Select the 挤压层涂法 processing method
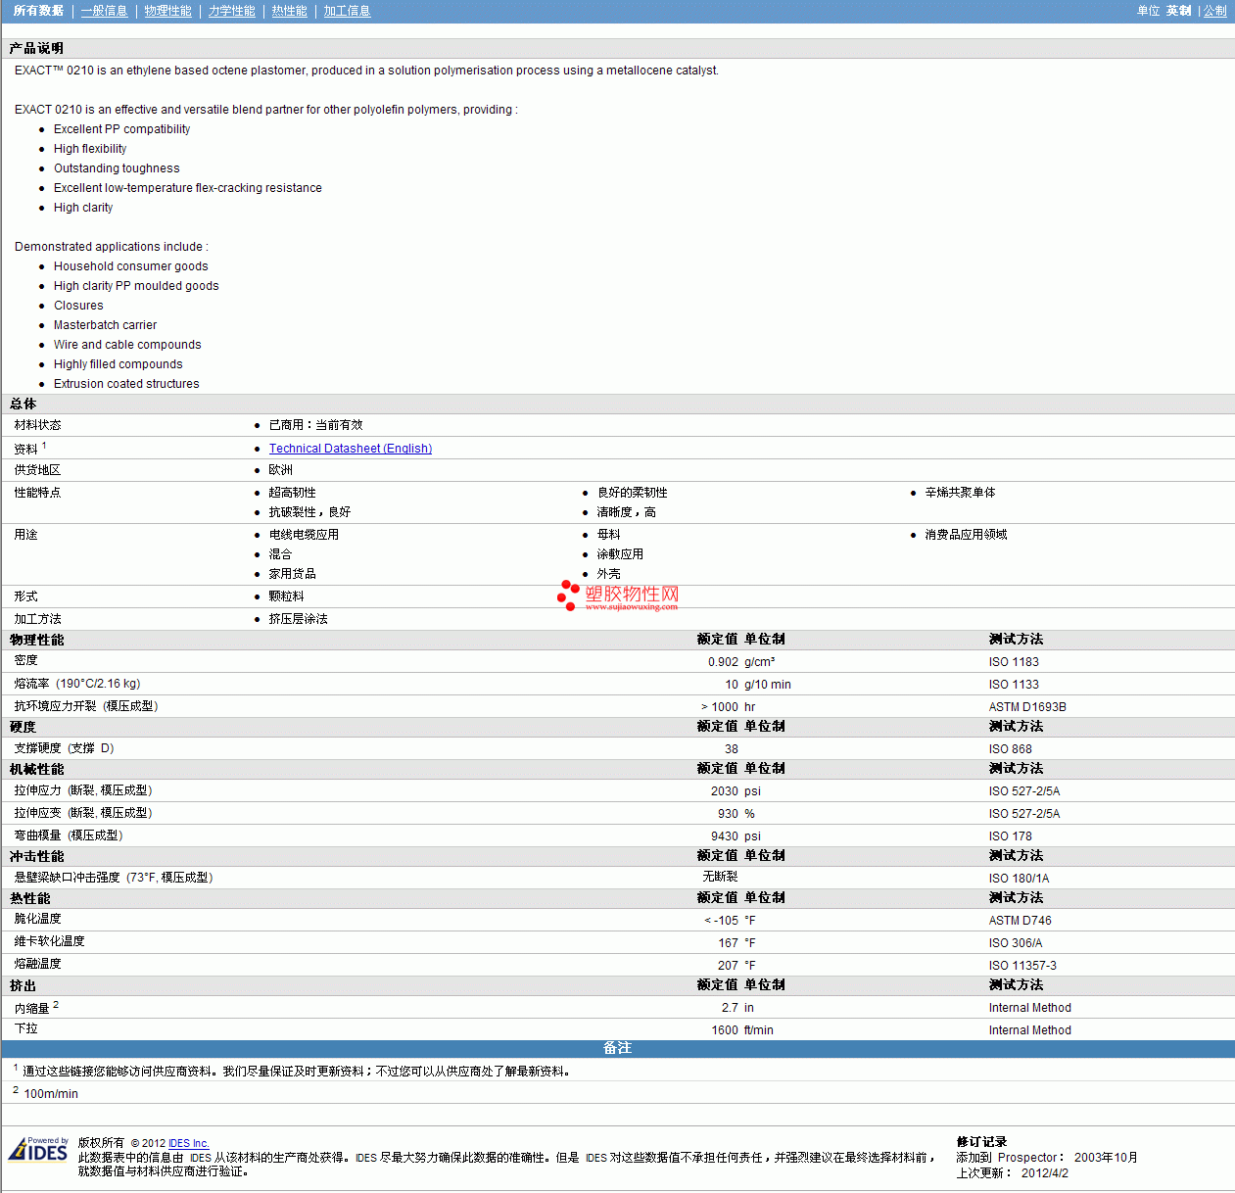The image size is (1235, 1193). [298, 619]
